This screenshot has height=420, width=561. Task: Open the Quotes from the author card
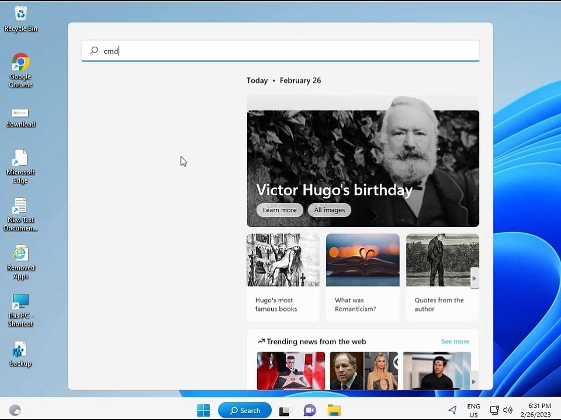[442, 277]
